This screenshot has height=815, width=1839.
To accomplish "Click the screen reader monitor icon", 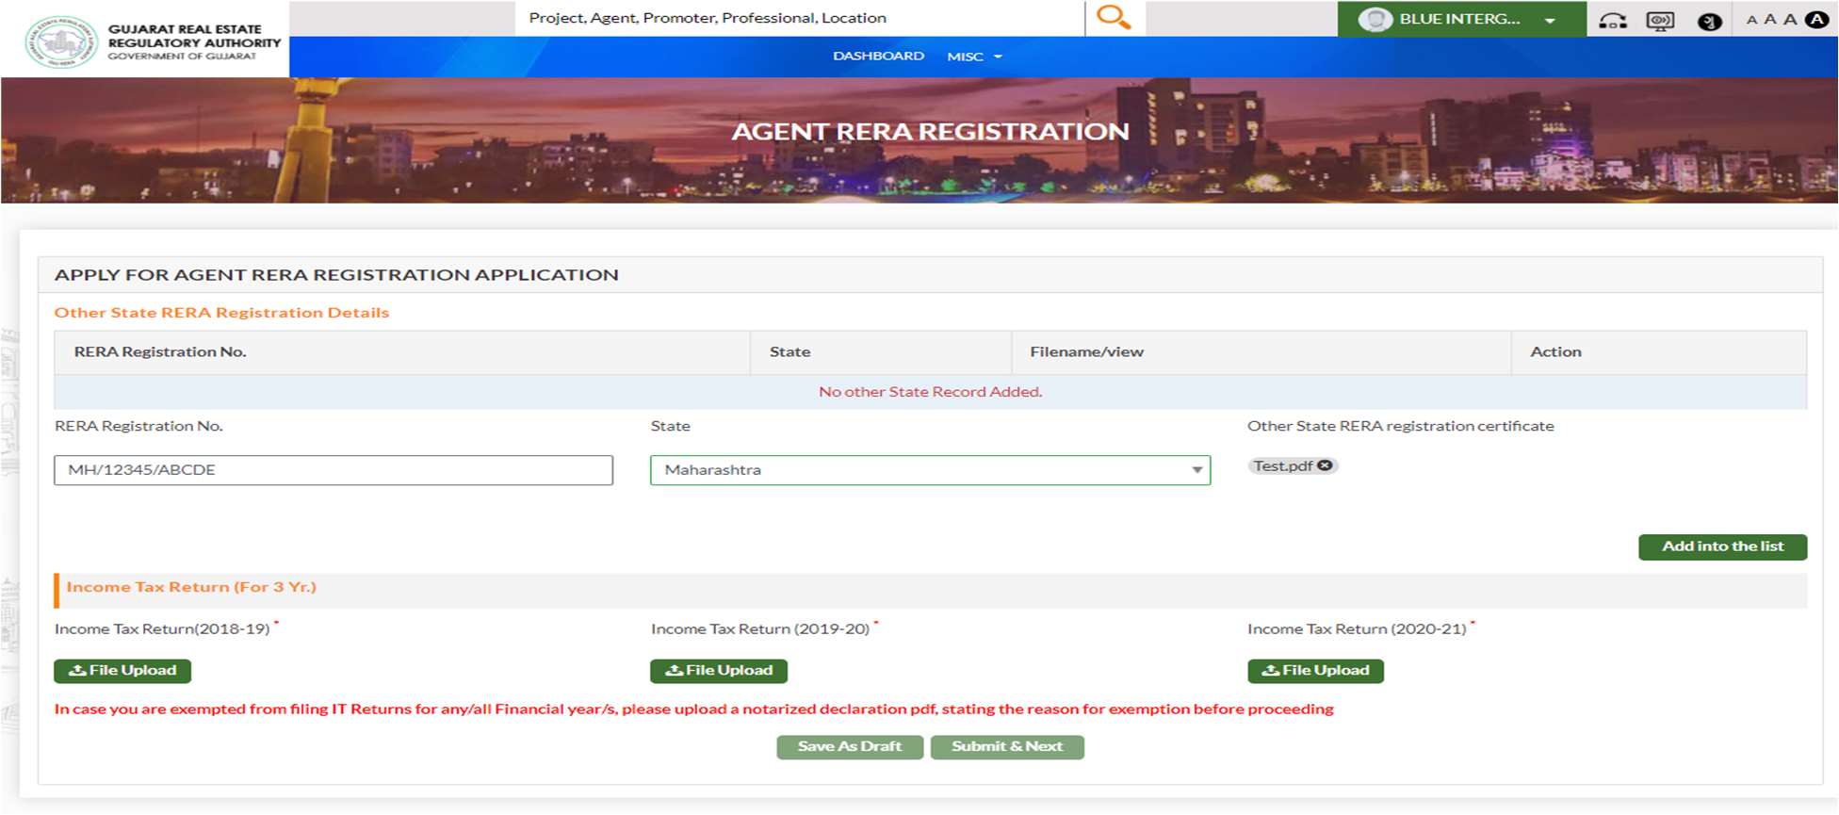I will (x=1660, y=20).
